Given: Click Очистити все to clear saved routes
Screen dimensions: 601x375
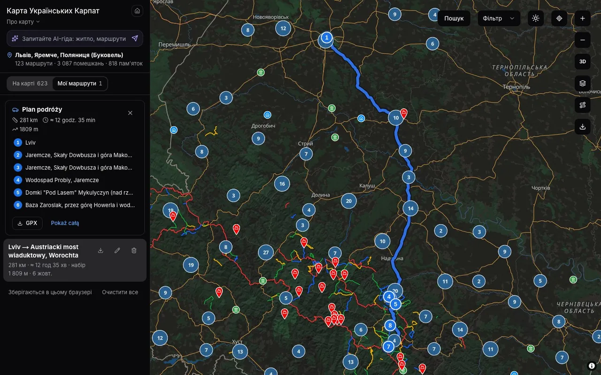Looking at the screenshot, I should click(120, 292).
